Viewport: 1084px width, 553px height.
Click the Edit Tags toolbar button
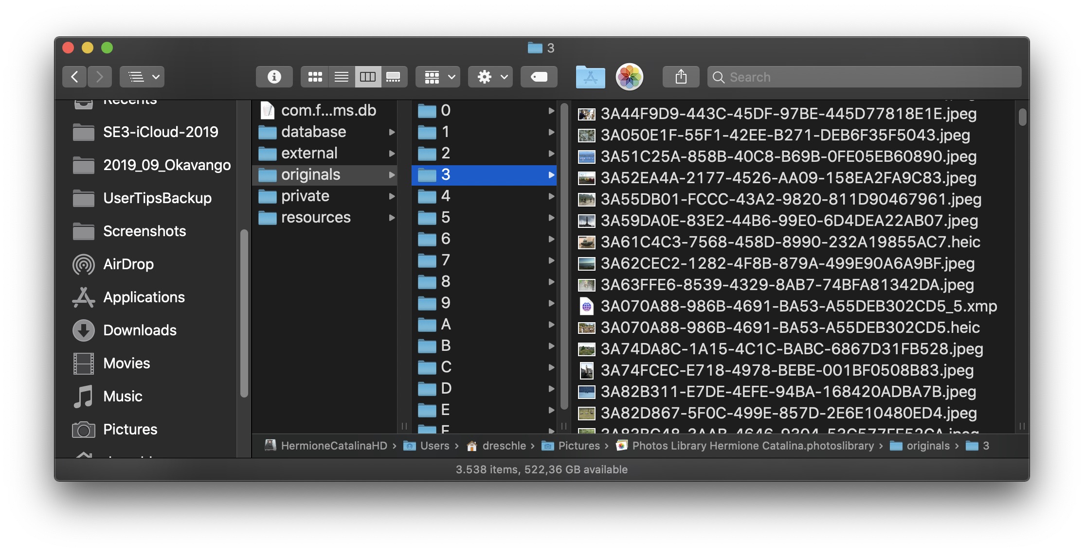539,77
